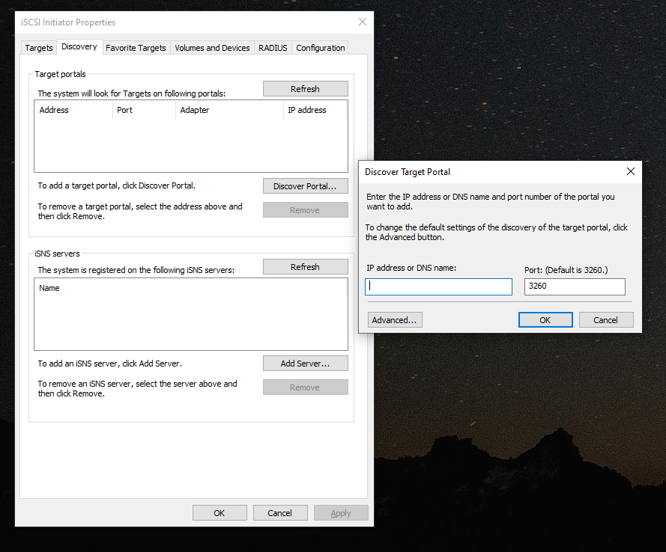Open the Favorite Targets tab

pos(136,48)
